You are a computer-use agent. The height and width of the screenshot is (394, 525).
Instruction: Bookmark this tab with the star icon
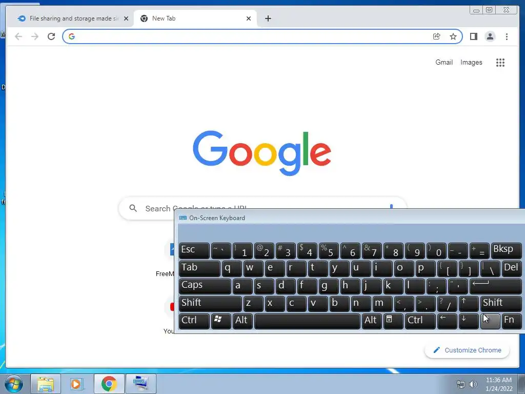(x=453, y=36)
